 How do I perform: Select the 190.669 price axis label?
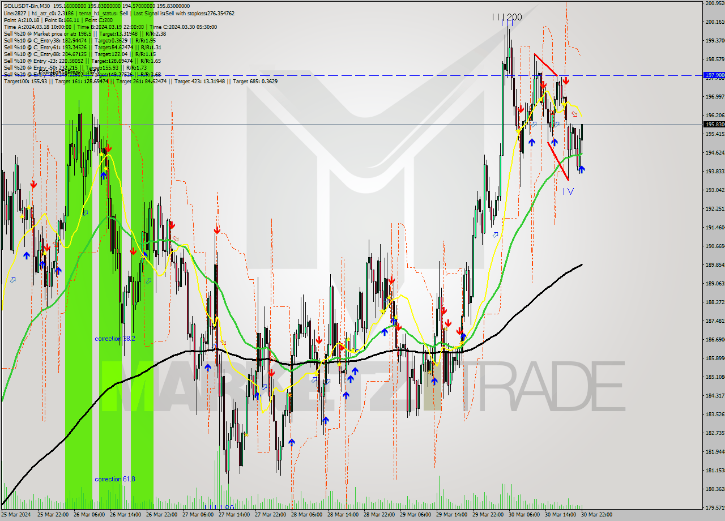715,246
